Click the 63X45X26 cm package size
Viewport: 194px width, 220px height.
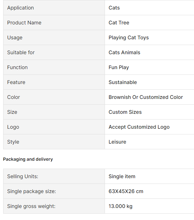pos(126,191)
